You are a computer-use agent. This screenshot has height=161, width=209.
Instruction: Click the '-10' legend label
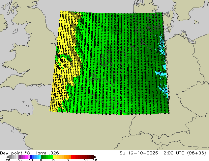coord(30,160)
